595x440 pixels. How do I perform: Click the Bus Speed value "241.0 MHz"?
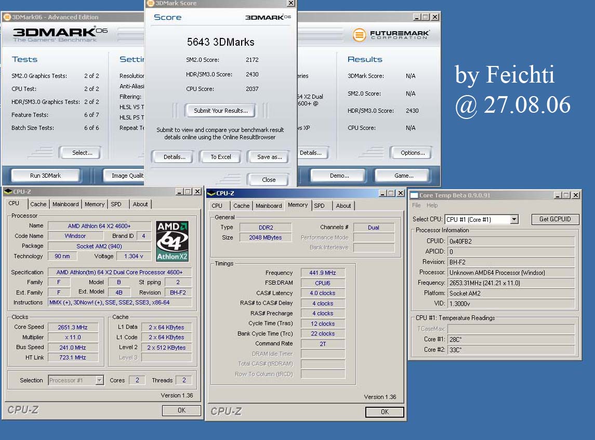(x=73, y=348)
